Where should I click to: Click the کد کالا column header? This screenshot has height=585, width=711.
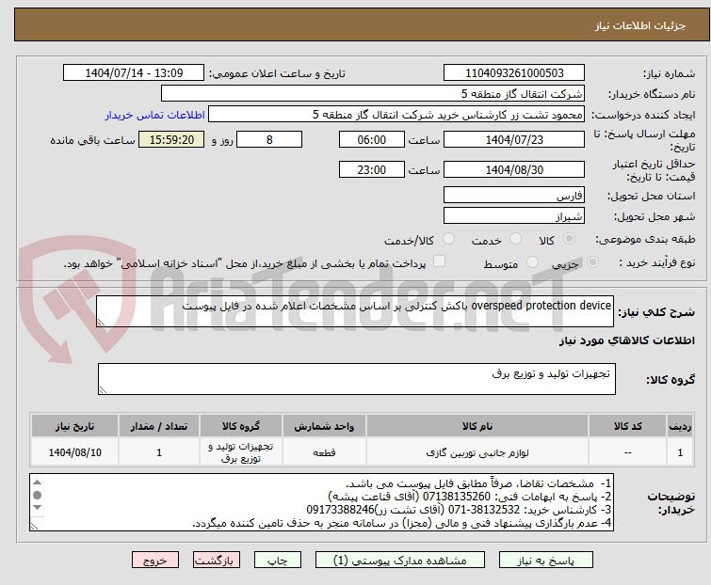[627, 426]
